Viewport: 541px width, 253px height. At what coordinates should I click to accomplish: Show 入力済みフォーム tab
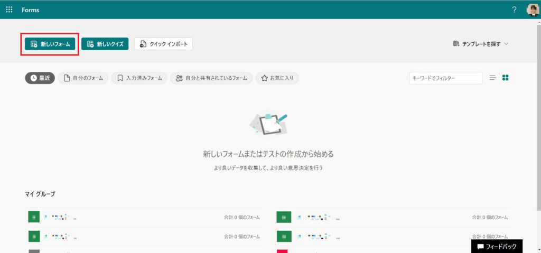tap(139, 78)
